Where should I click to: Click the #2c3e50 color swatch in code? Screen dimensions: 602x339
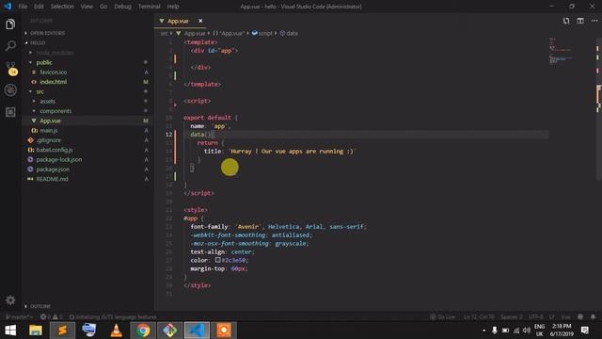[x=217, y=260]
